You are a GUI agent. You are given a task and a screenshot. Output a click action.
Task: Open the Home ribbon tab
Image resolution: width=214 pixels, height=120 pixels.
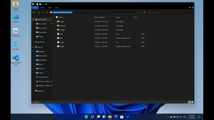42,8
